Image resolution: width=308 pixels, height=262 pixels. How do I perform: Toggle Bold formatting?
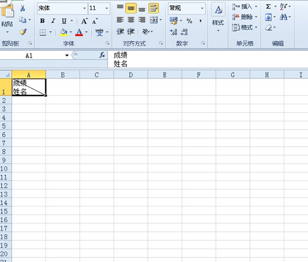tap(42, 21)
